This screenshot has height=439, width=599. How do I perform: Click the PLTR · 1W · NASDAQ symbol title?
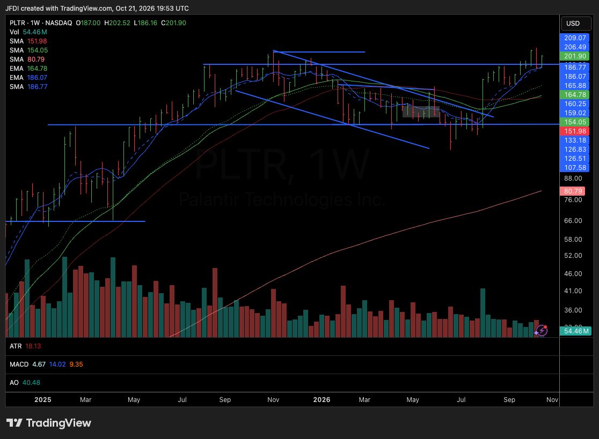[x=41, y=23]
